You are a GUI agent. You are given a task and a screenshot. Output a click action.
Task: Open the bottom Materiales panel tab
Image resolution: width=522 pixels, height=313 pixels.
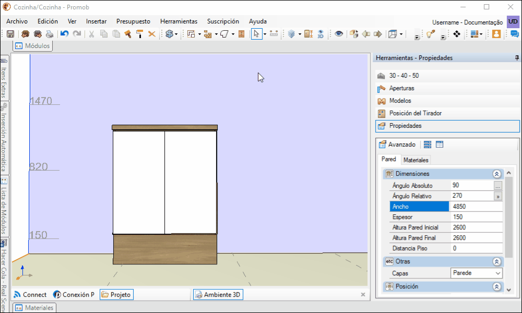tap(34, 308)
